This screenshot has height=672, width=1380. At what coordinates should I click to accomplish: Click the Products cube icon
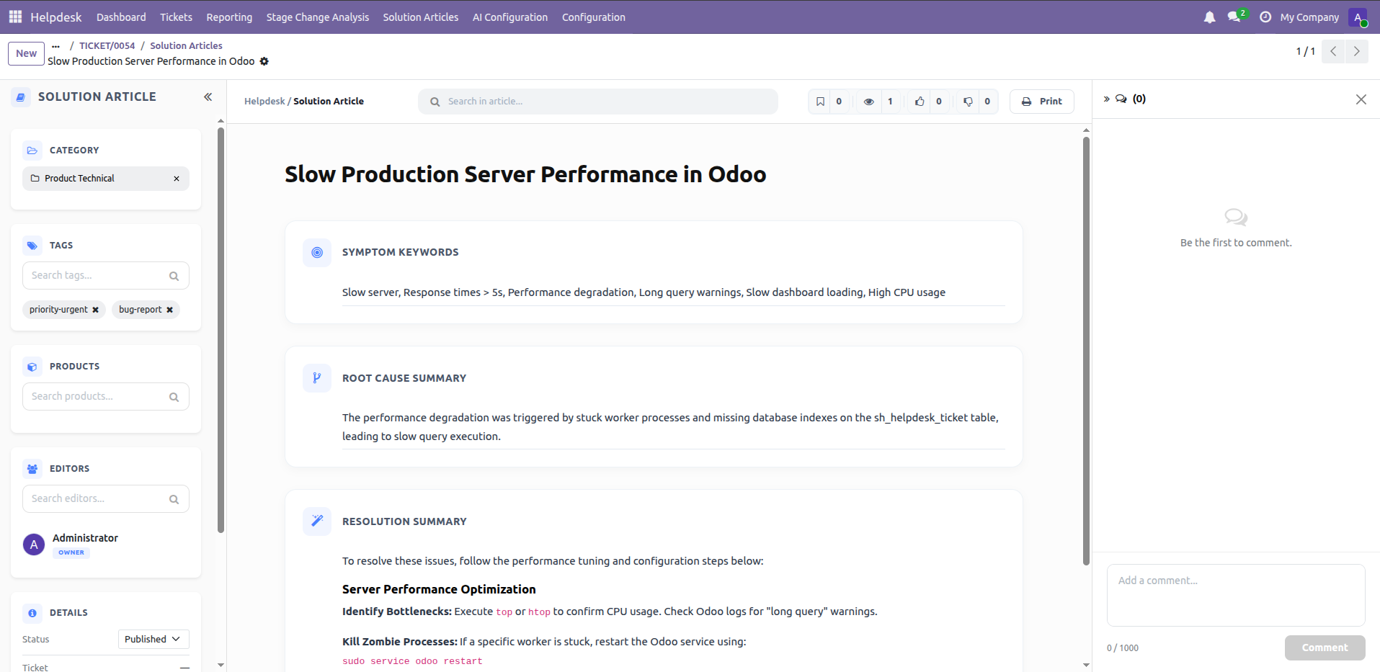[32, 367]
